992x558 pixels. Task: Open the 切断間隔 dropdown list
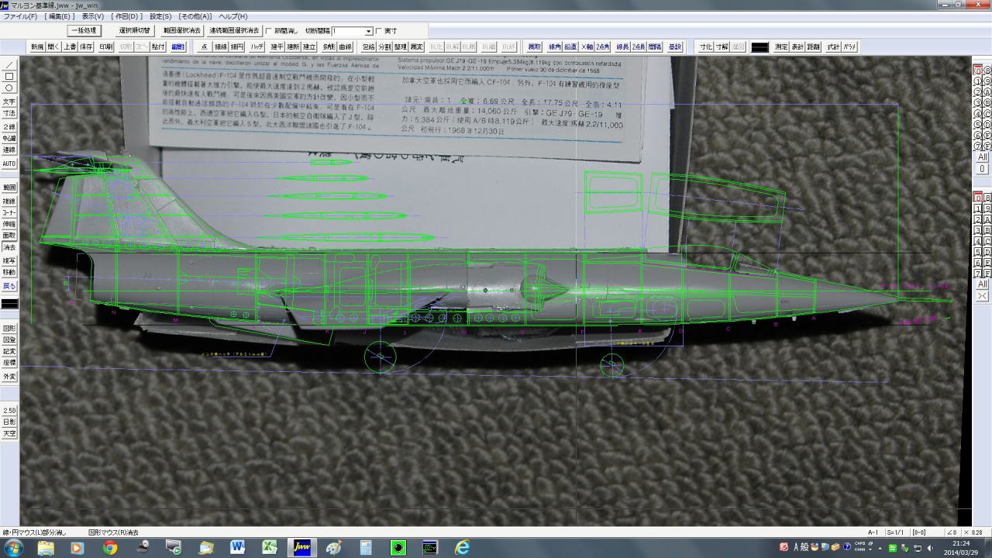(368, 31)
